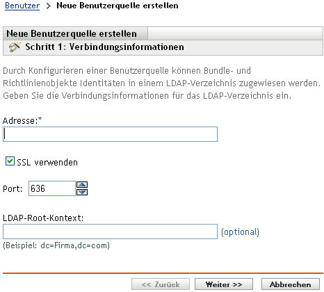Click the current breadcrumb Neue Benutzerquelle erstellen
The height and width of the screenshot is (292, 324).
click(x=118, y=6)
